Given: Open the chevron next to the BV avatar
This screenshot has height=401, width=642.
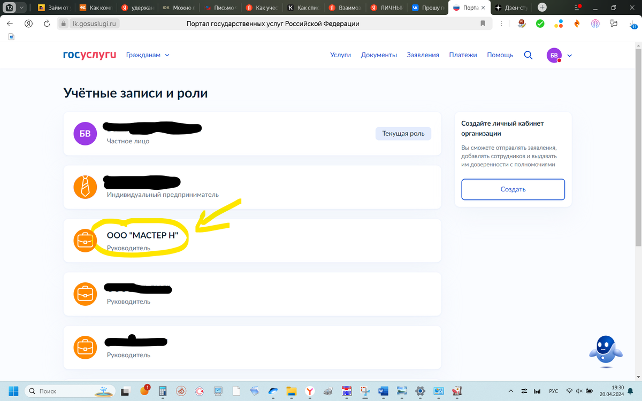Looking at the screenshot, I should tap(569, 55).
